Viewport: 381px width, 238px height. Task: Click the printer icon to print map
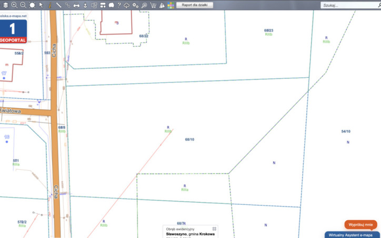76,5
